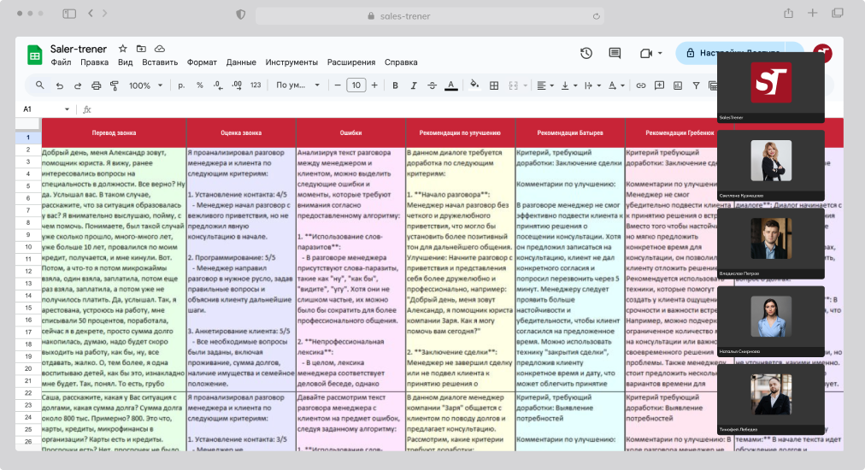This screenshot has width=865, height=470.
Task: Click the font size field showing 10
Action: click(356, 85)
